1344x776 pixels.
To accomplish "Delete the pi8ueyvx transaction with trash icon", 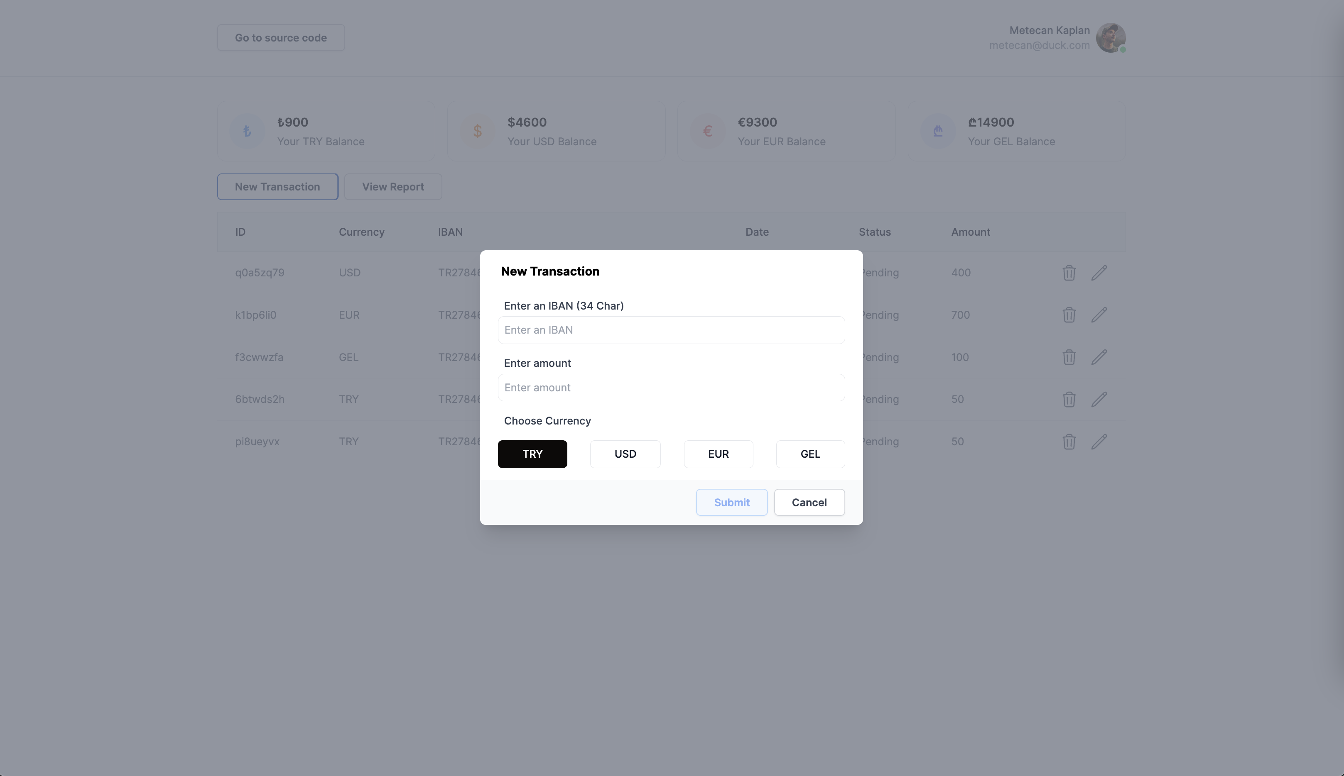I will click(x=1069, y=441).
